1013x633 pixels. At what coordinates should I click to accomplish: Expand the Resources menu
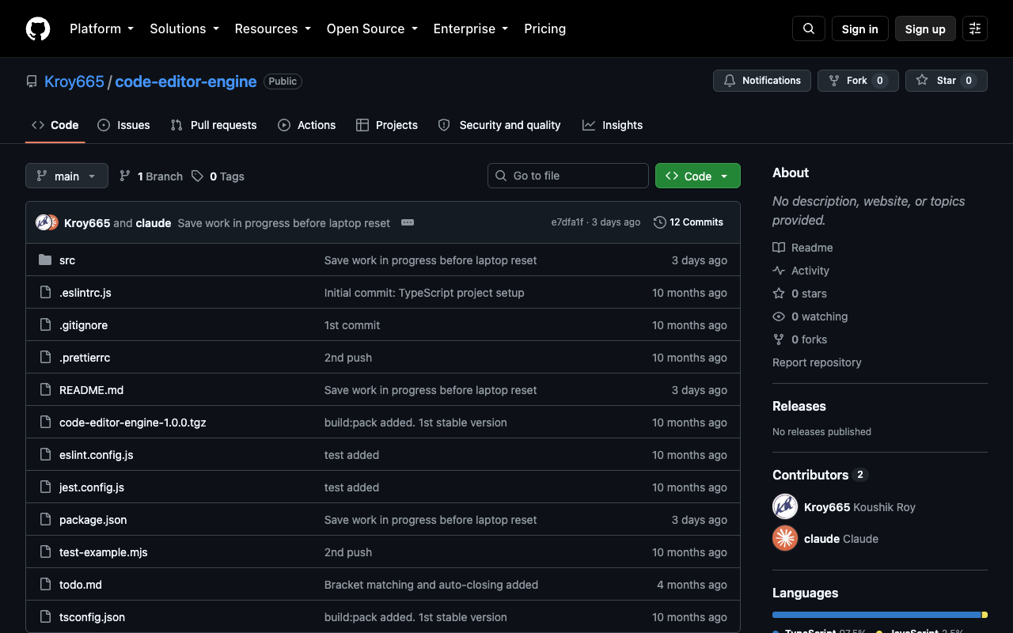(274, 28)
